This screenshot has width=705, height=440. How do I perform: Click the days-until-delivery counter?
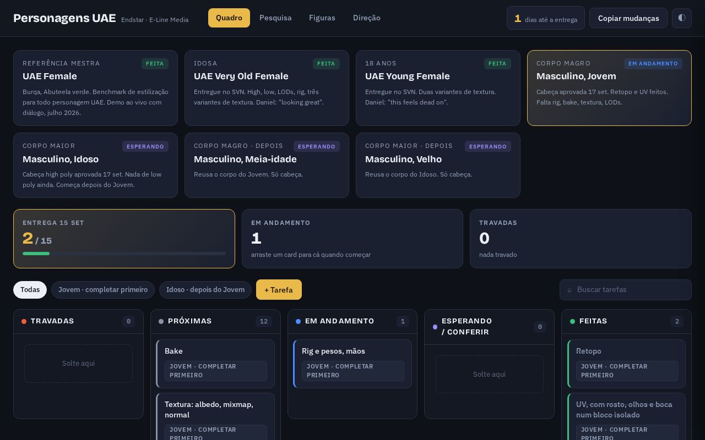pyautogui.click(x=546, y=18)
